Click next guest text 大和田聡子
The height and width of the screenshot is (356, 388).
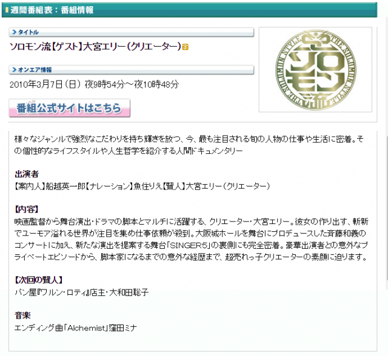[x=129, y=292]
